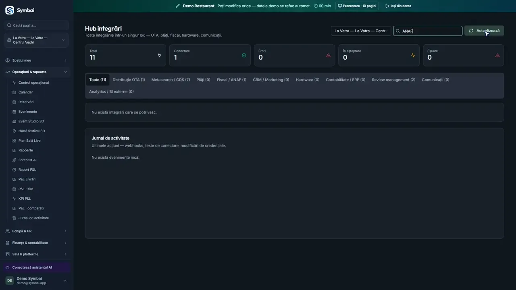Click the Caută pagina search field
Viewport: 516px width, 290px height.
point(36,25)
